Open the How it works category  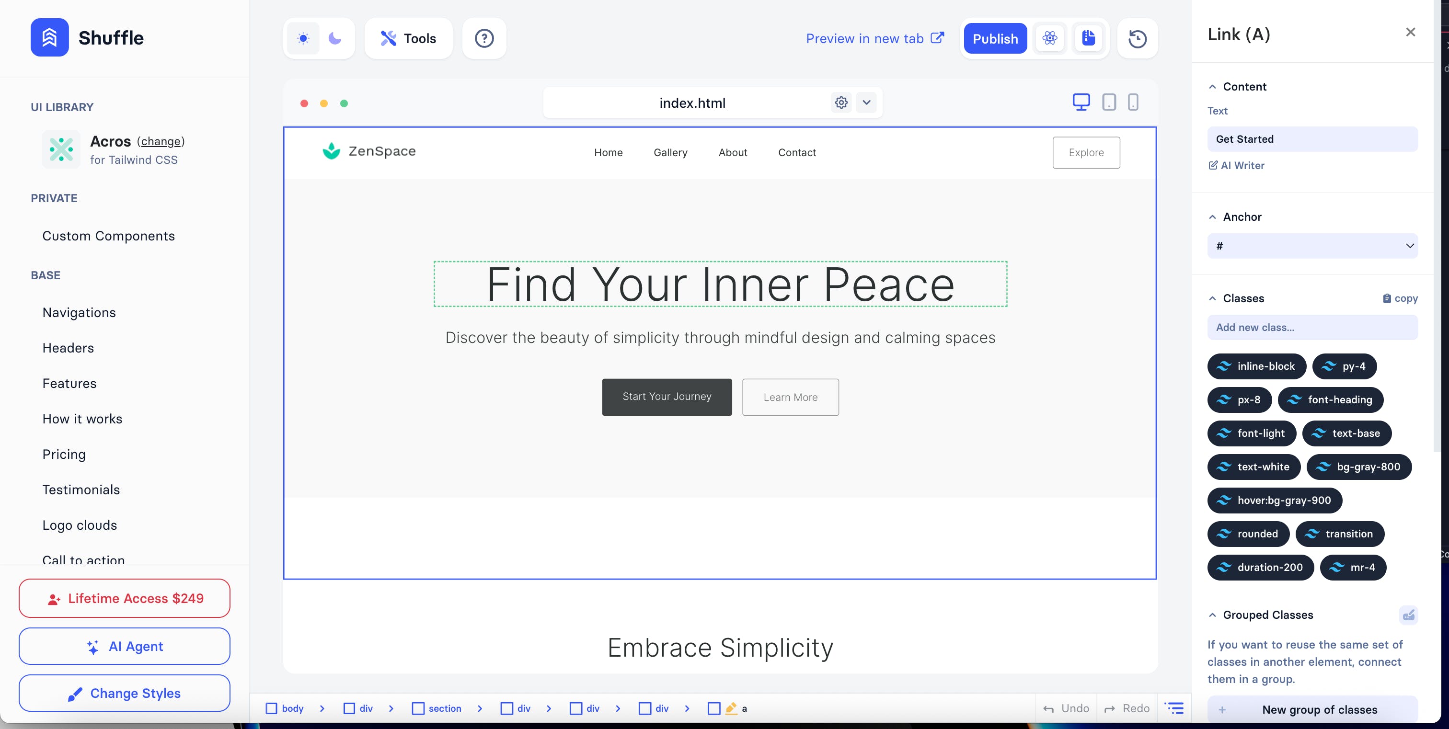pyautogui.click(x=82, y=418)
